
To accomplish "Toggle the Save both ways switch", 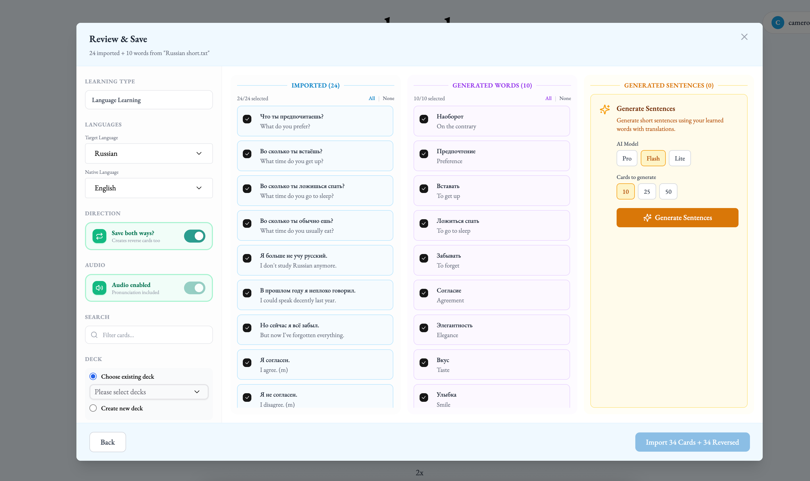I will point(194,236).
